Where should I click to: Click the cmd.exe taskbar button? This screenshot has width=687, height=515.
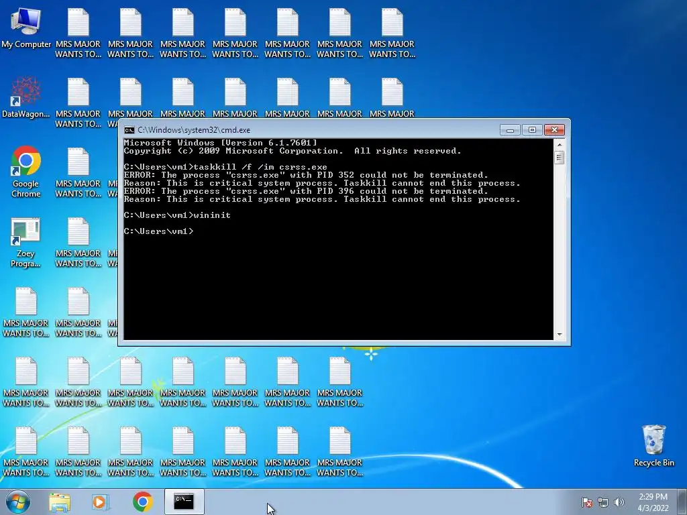(x=184, y=502)
